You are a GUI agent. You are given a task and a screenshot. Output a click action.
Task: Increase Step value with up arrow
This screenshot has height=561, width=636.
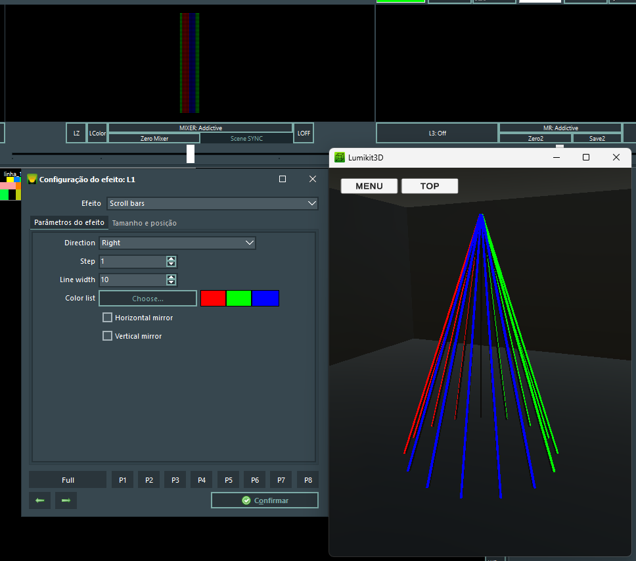[x=171, y=258]
